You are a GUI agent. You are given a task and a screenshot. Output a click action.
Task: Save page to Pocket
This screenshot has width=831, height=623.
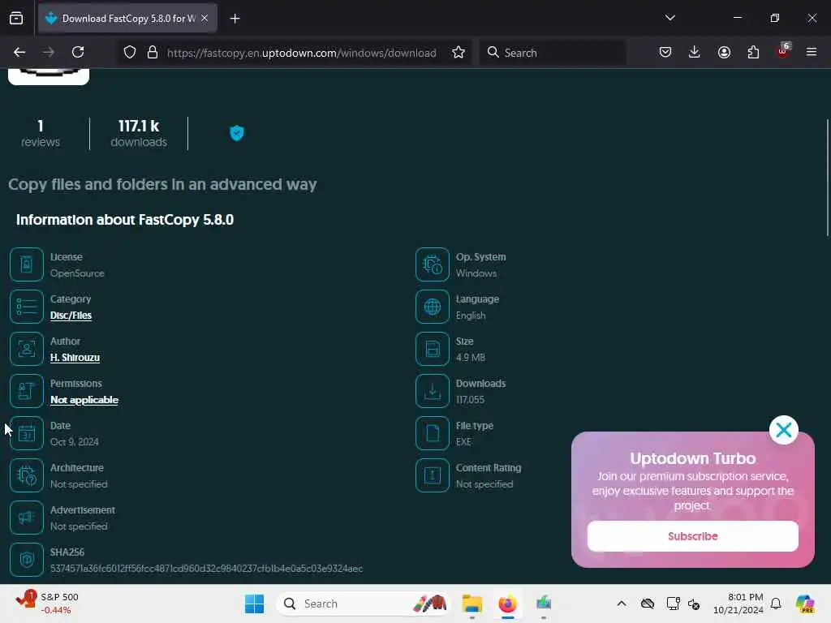coord(665,52)
